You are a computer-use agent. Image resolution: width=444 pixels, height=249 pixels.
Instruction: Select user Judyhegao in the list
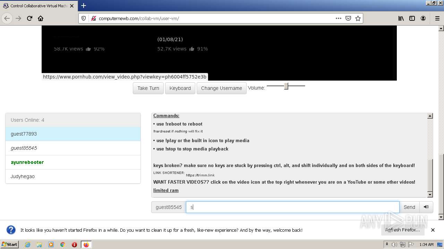click(73, 176)
